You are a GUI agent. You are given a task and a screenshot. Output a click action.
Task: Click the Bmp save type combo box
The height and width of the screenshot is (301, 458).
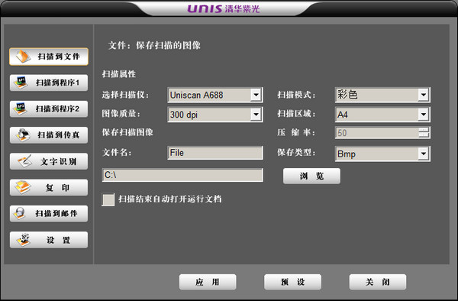[x=382, y=154]
